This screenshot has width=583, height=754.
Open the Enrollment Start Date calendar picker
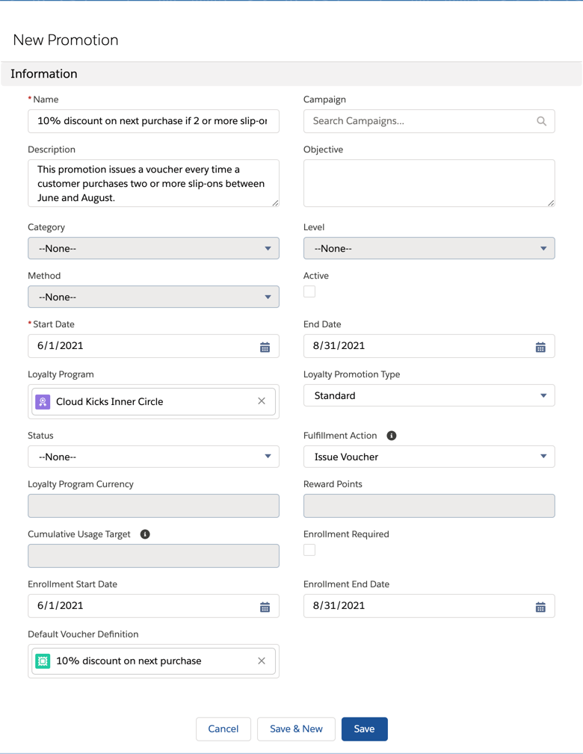[x=265, y=607]
